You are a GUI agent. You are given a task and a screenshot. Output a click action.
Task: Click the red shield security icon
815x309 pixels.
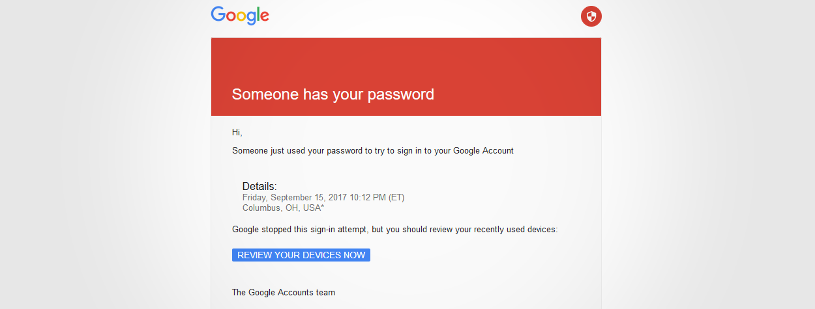click(x=591, y=17)
